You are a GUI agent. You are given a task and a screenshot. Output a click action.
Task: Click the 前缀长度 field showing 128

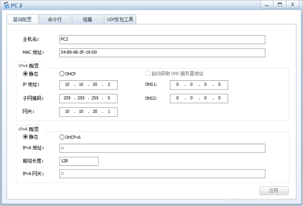79,161
